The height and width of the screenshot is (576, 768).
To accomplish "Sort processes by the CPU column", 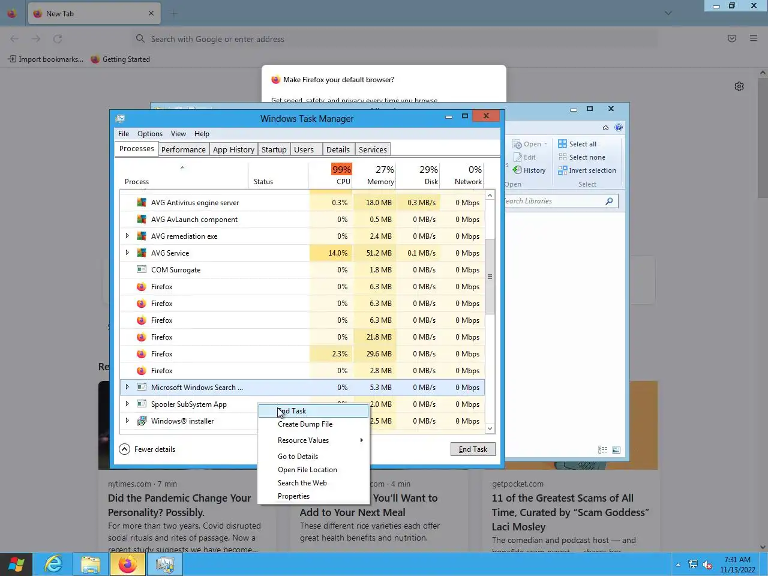I will [330, 175].
